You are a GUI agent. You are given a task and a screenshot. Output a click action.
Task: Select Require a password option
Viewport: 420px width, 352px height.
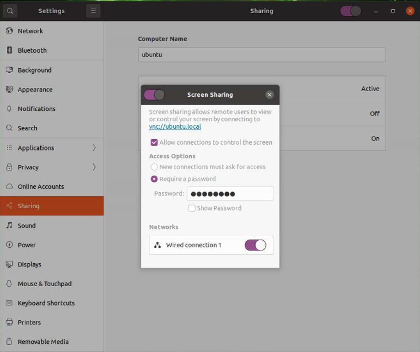coord(154,179)
